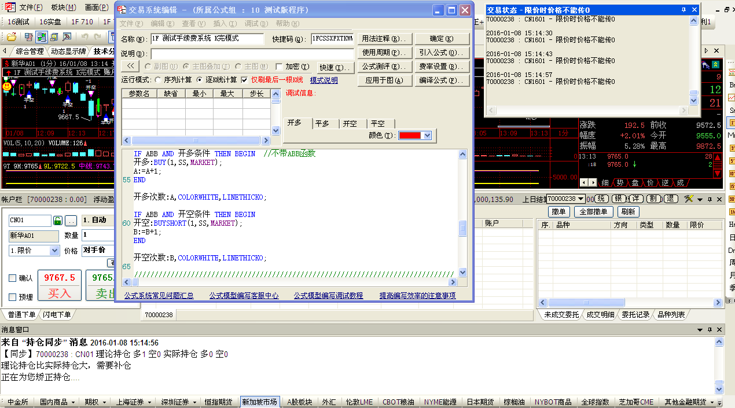
Task: Click the red 买入 price button
Action: point(60,285)
